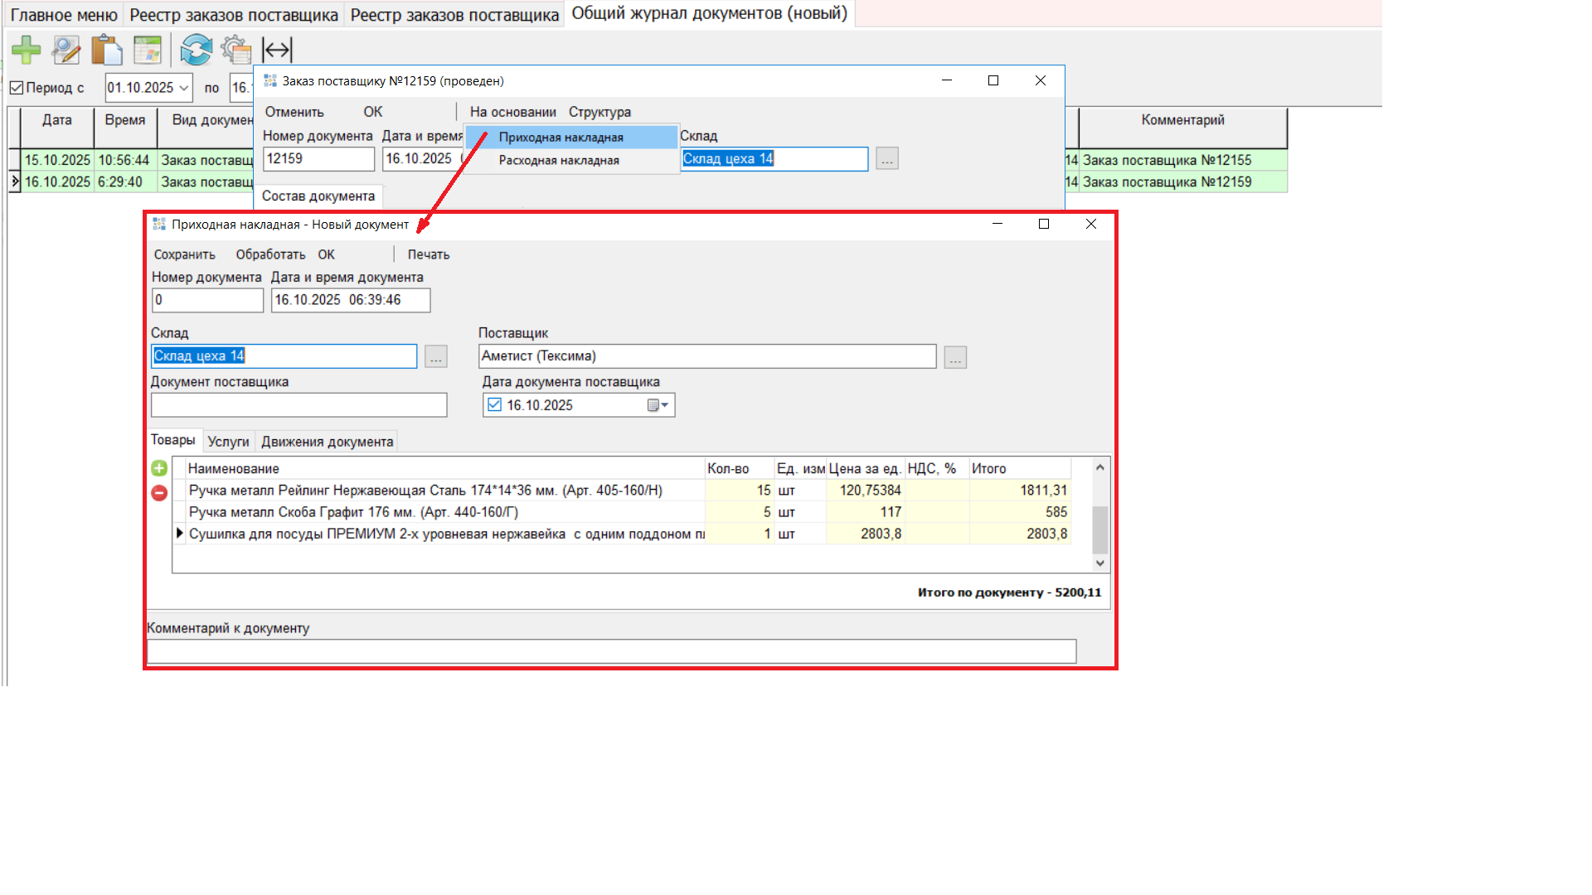1592x895 pixels.
Task: Click Сохранить in the invoice window
Action: click(x=184, y=254)
